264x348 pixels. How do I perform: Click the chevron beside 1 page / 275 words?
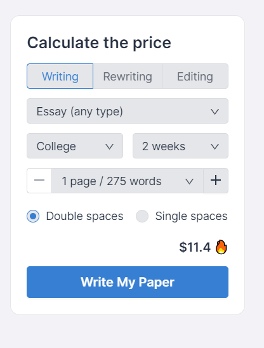[189, 181]
